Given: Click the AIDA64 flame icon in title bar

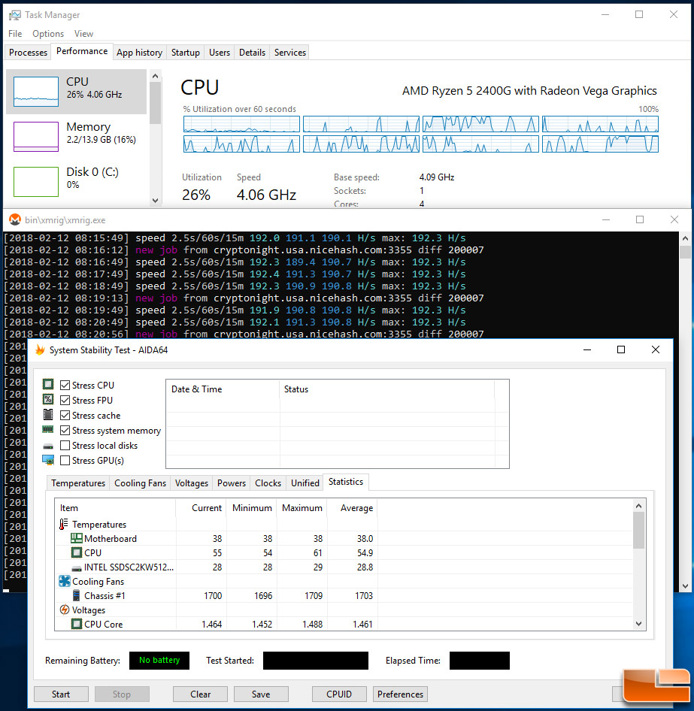Looking at the screenshot, I should tap(40, 349).
